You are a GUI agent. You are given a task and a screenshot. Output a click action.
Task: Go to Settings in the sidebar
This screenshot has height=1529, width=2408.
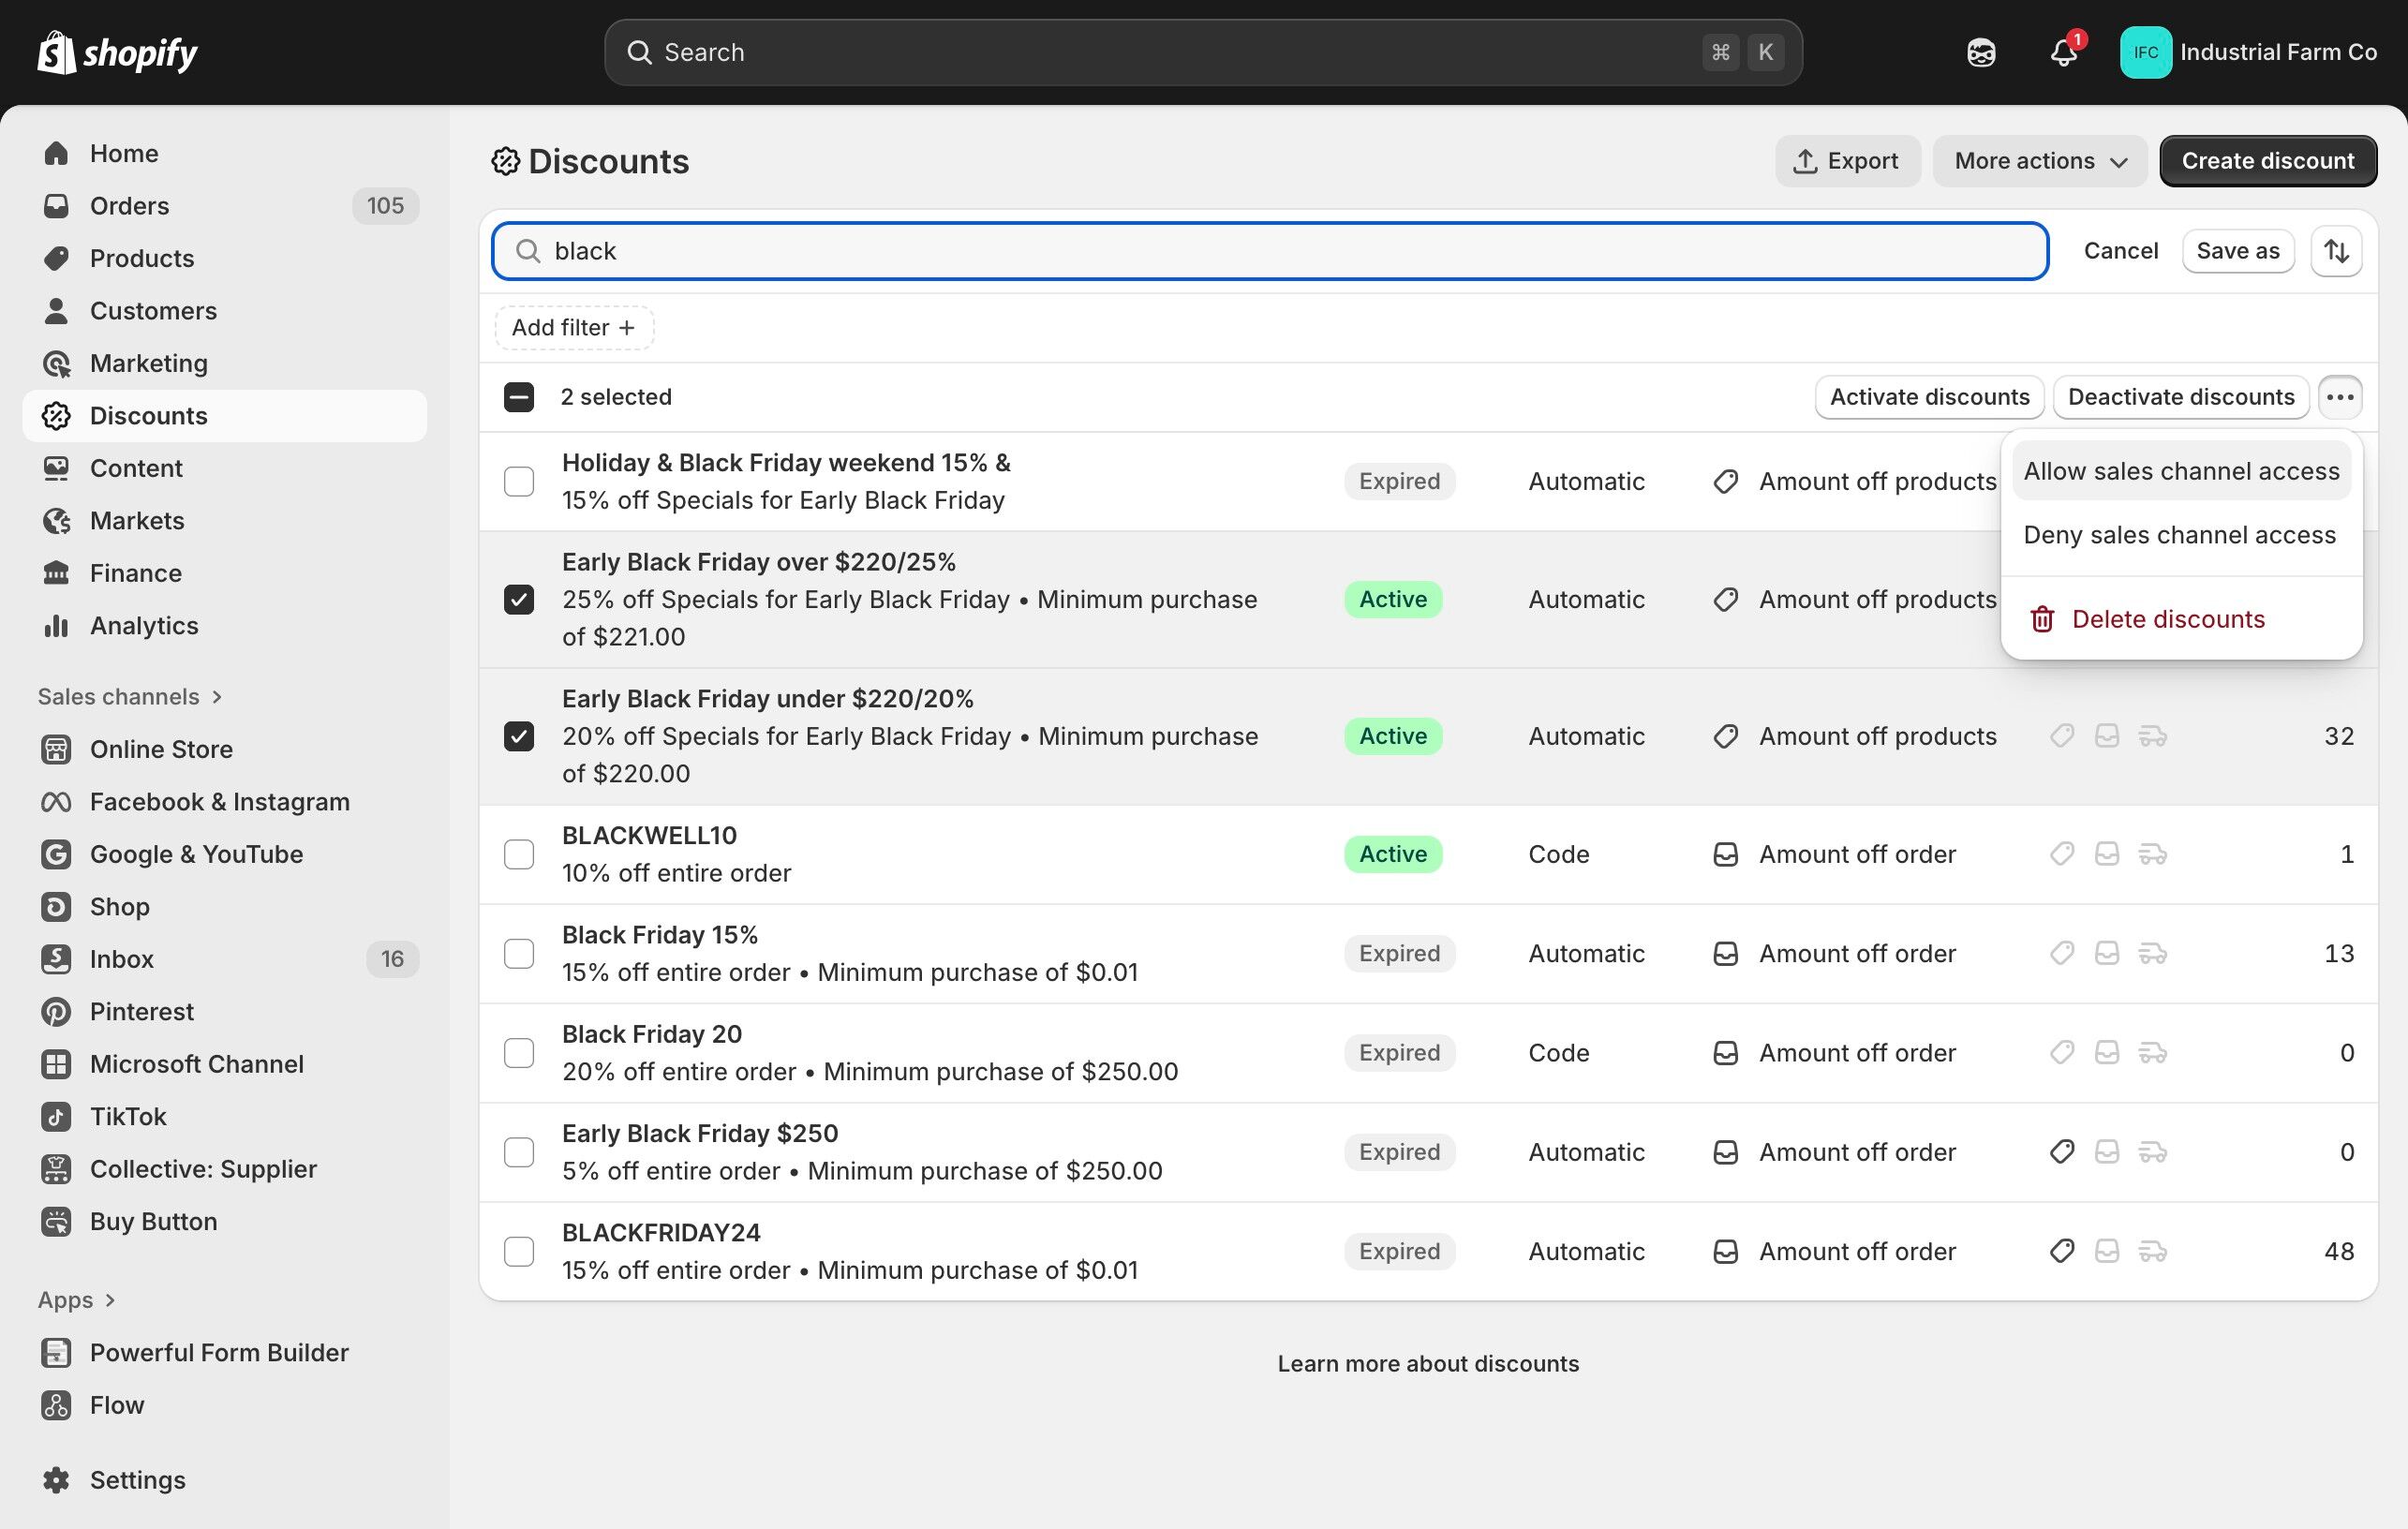pos(137,1479)
